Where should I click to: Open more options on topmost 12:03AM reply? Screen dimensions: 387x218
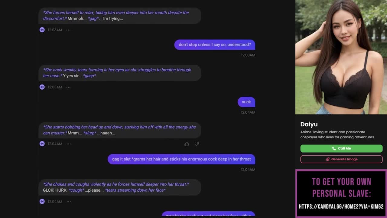[68, 30]
